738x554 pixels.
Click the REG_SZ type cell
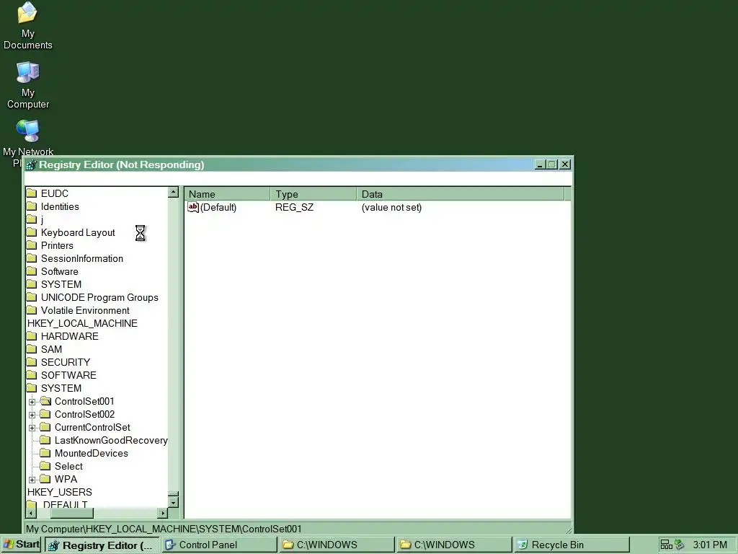[x=294, y=207]
